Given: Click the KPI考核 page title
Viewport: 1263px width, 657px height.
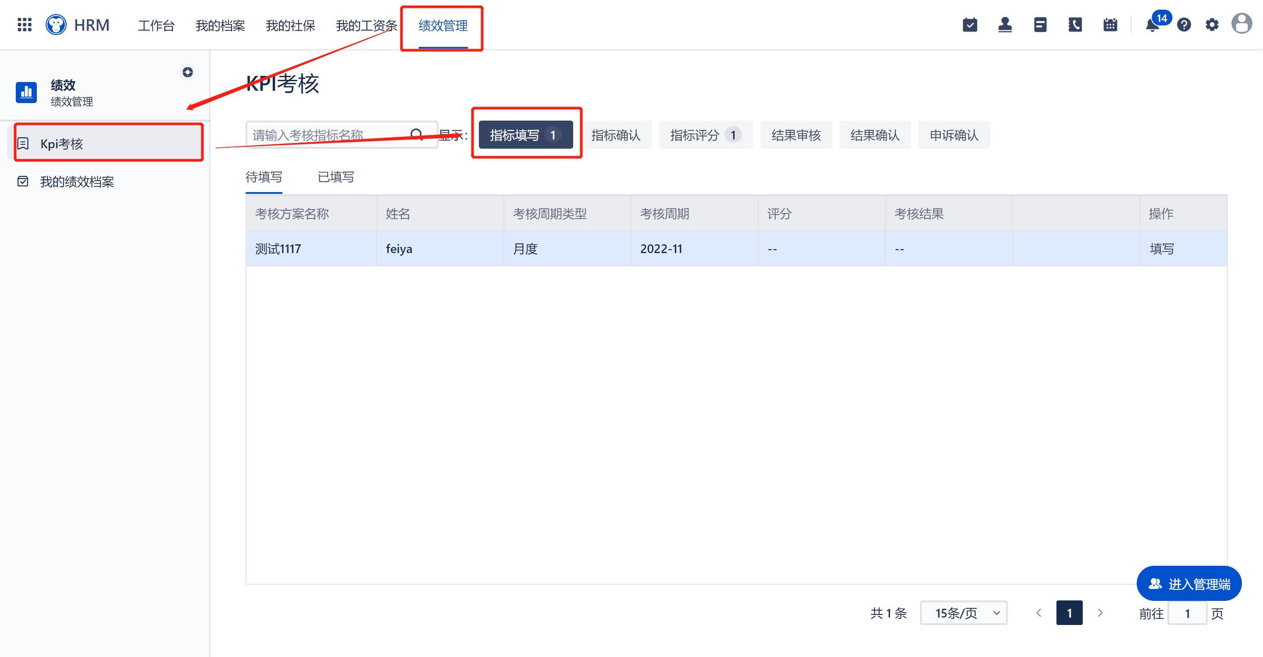Looking at the screenshot, I should pos(282,83).
